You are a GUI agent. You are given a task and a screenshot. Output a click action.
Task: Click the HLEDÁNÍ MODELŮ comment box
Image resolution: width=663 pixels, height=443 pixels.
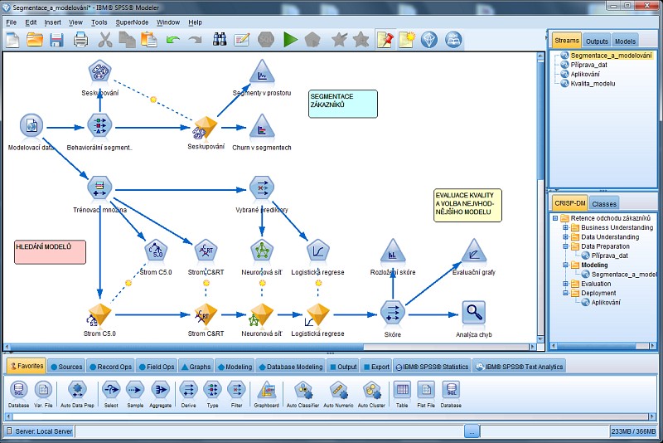click(x=50, y=252)
